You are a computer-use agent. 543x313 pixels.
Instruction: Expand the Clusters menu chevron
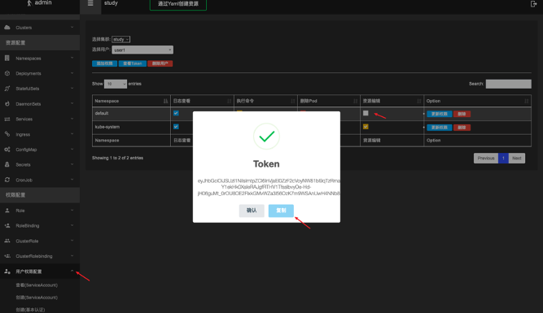(x=72, y=28)
